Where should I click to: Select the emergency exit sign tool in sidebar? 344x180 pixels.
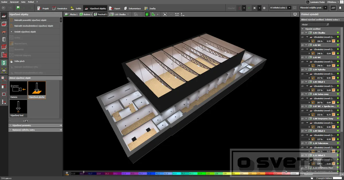pyautogui.click(x=4, y=62)
